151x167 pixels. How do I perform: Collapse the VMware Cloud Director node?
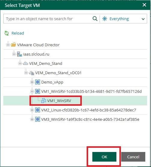point(8,45)
